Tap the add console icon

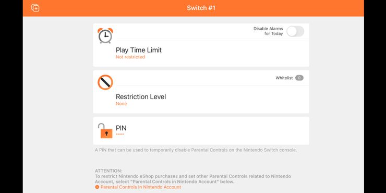pos(35,8)
